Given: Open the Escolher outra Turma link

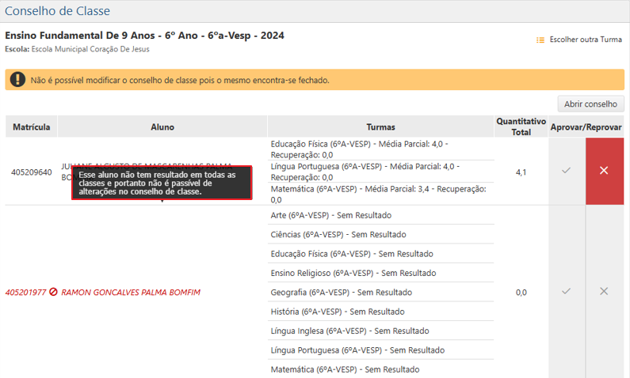Looking at the screenshot, I should coord(586,40).
